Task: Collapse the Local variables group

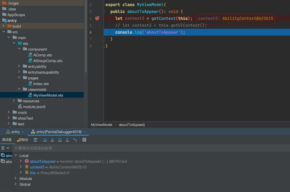Action: (16, 155)
